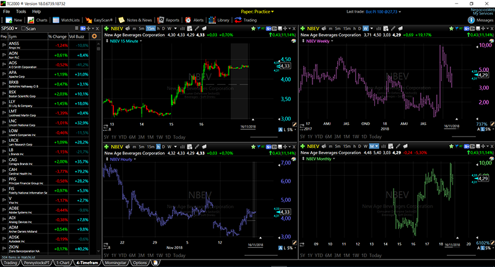The height and width of the screenshot is (267, 495).
Task: Toggle flag for AON row
Action: 4,55
